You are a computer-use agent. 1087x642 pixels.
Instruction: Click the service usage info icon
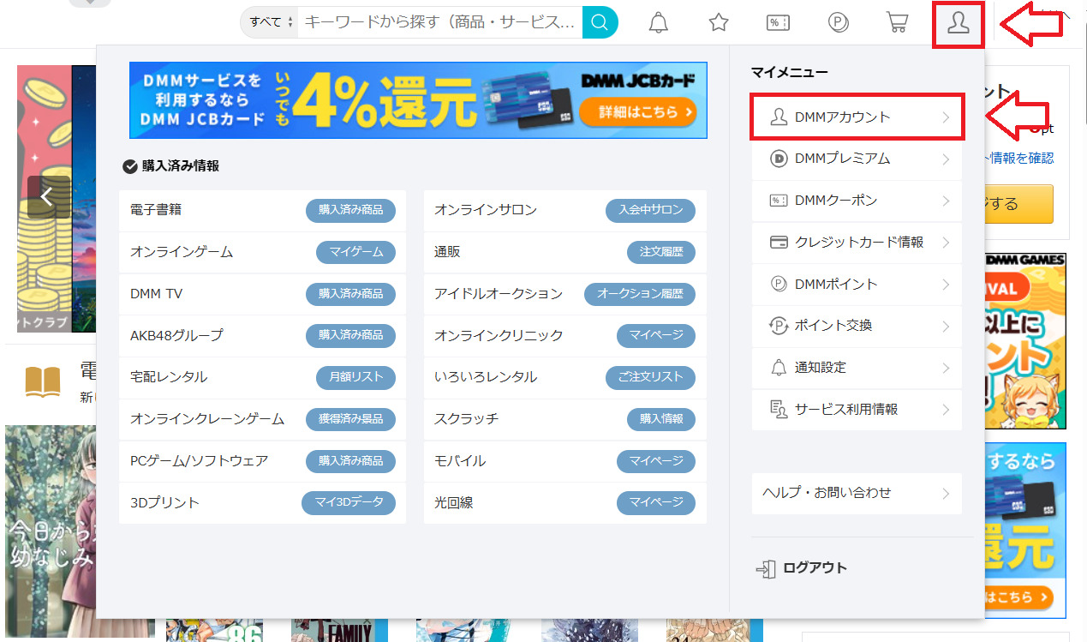coord(779,410)
